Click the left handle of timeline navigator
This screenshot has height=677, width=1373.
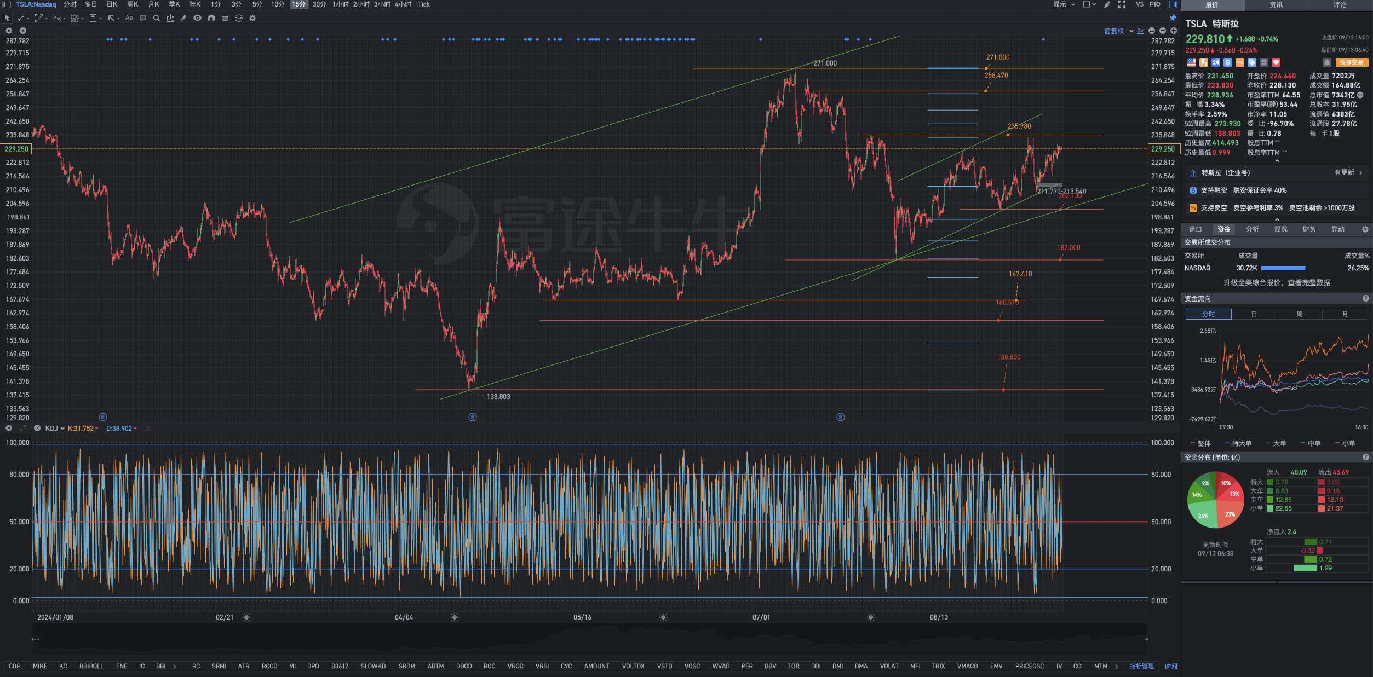36,639
